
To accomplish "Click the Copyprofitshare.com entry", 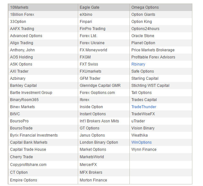I will (x=28, y=165).
